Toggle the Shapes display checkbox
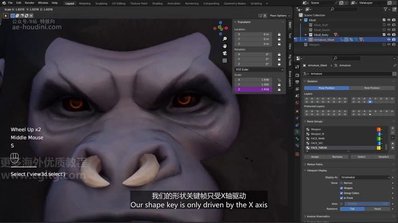The width and height of the screenshot is (398, 223). pyautogui.click(x=341, y=188)
